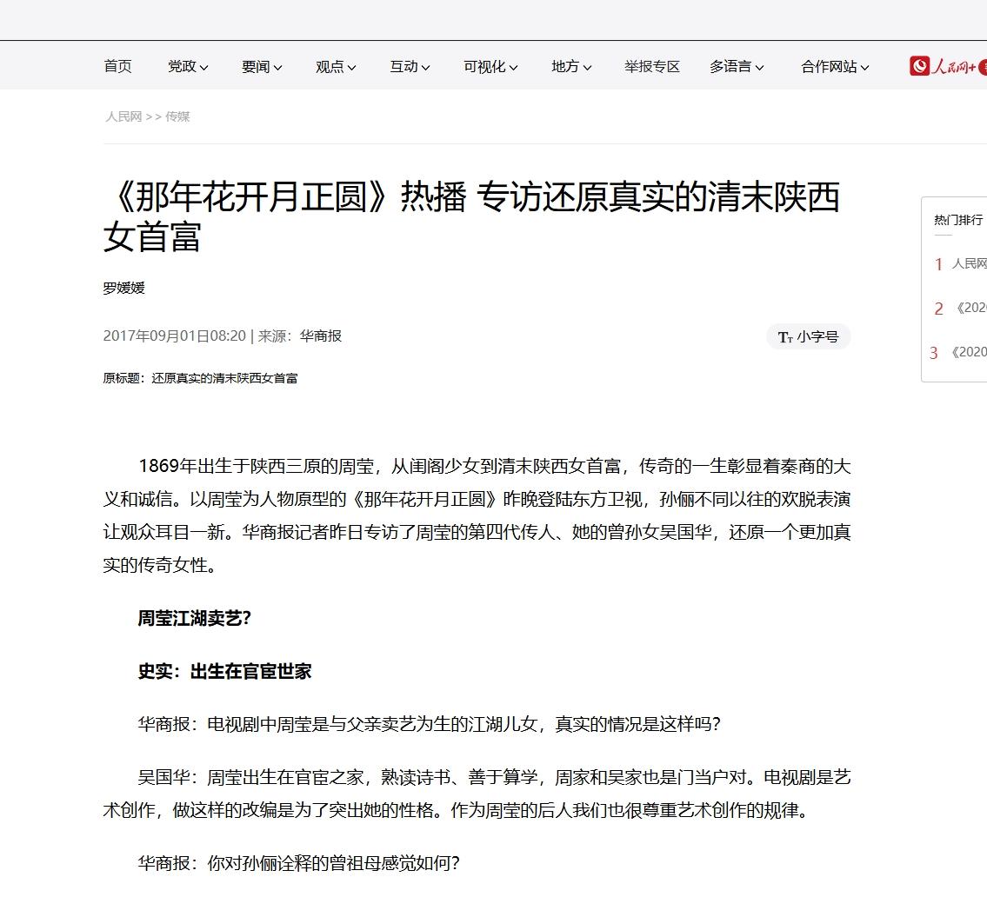Expand the 可视化 dropdown menu
987x897 pixels.
pyautogui.click(x=490, y=67)
